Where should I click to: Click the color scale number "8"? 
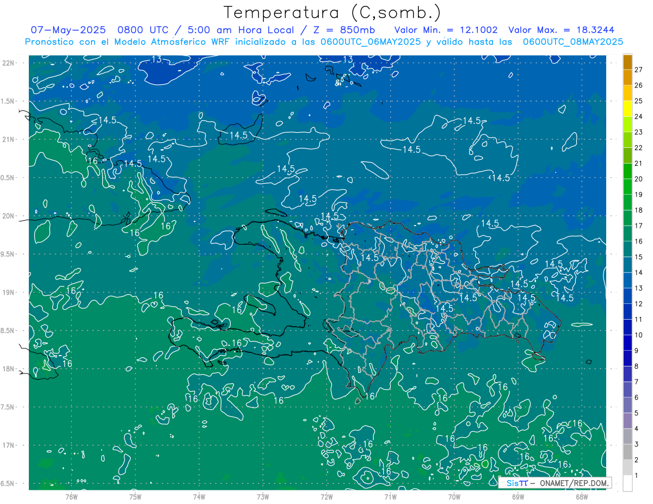click(637, 366)
